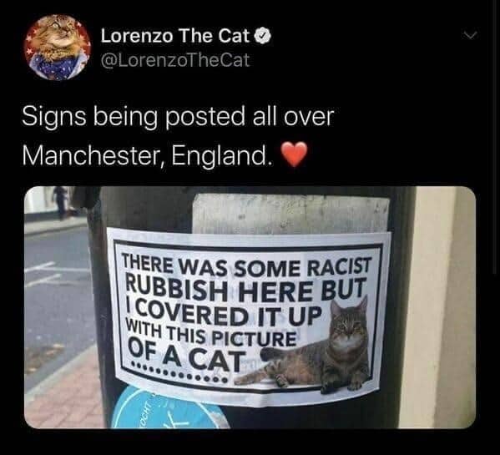Click the tweet text 'Signs being posted all over'
This screenshot has width=500, height=455.
point(178,118)
